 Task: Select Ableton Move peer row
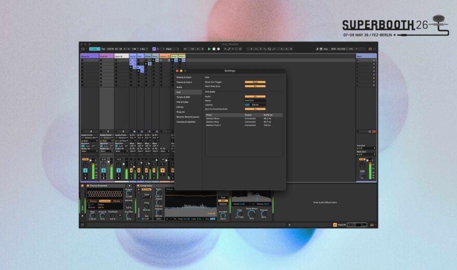[x=244, y=118]
